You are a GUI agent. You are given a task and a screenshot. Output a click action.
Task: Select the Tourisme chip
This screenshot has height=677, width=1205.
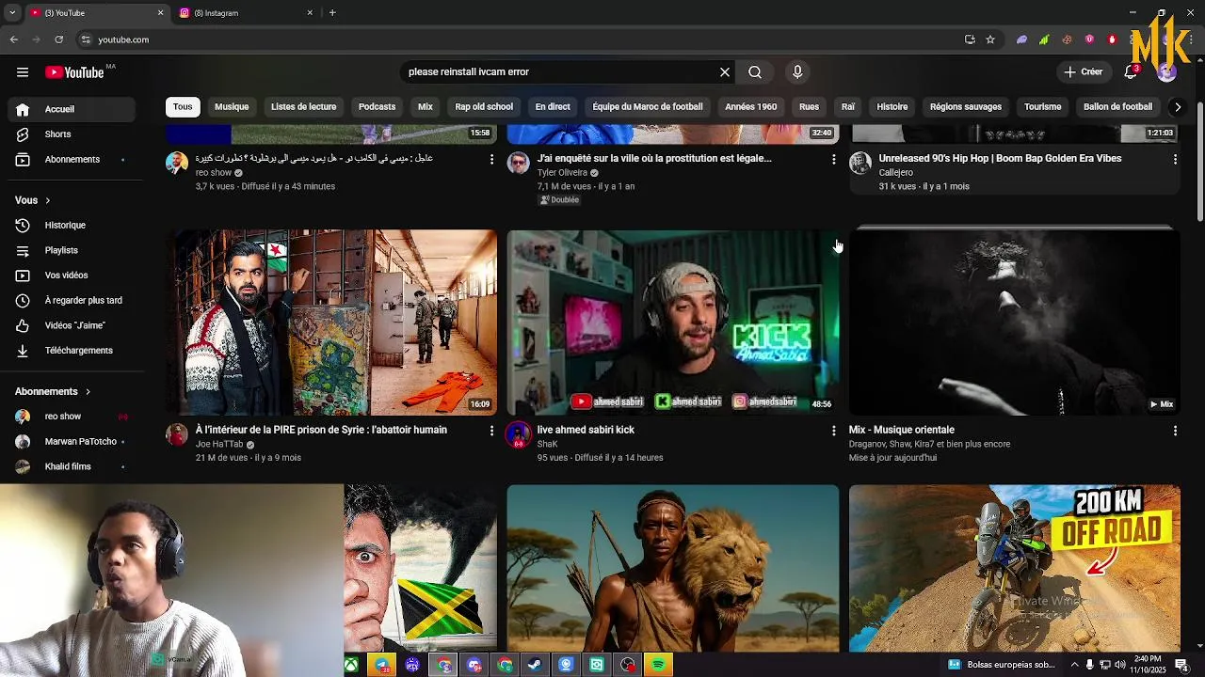(x=1042, y=107)
